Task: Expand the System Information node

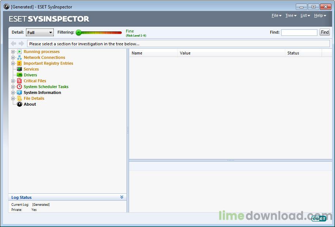Action: (x=13, y=93)
